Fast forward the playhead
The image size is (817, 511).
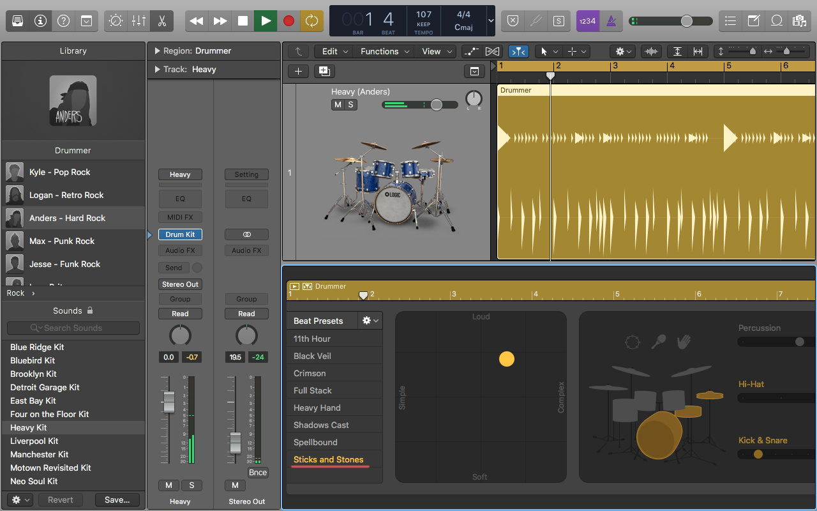pos(220,21)
